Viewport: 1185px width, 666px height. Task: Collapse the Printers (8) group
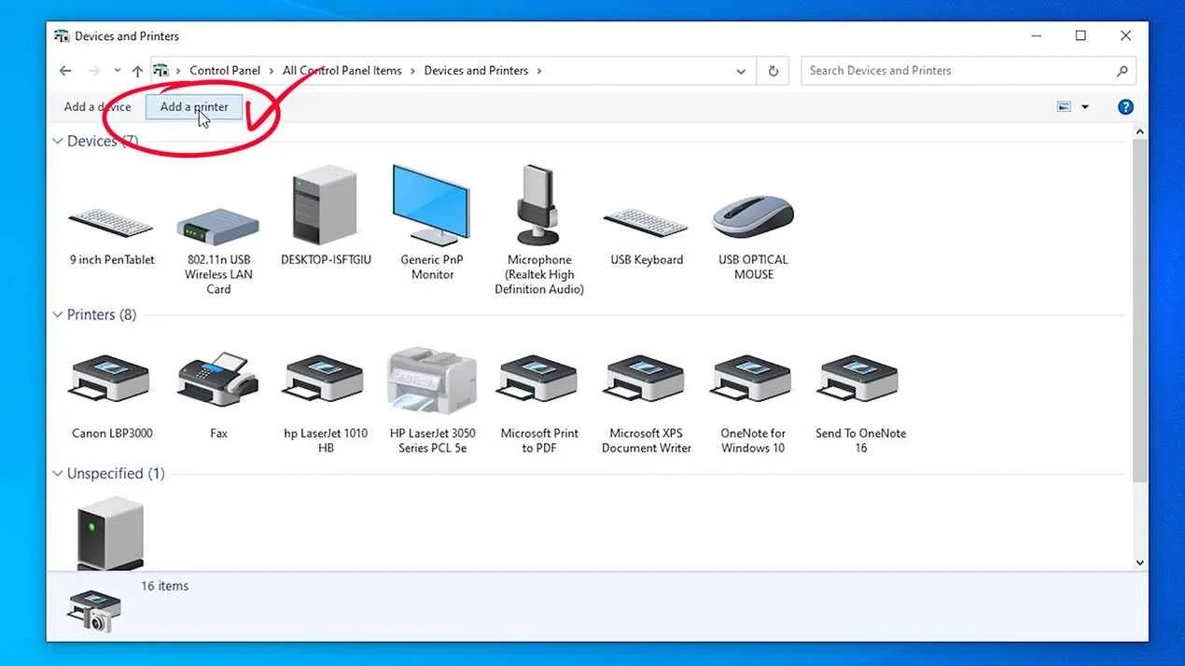coord(58,315)
